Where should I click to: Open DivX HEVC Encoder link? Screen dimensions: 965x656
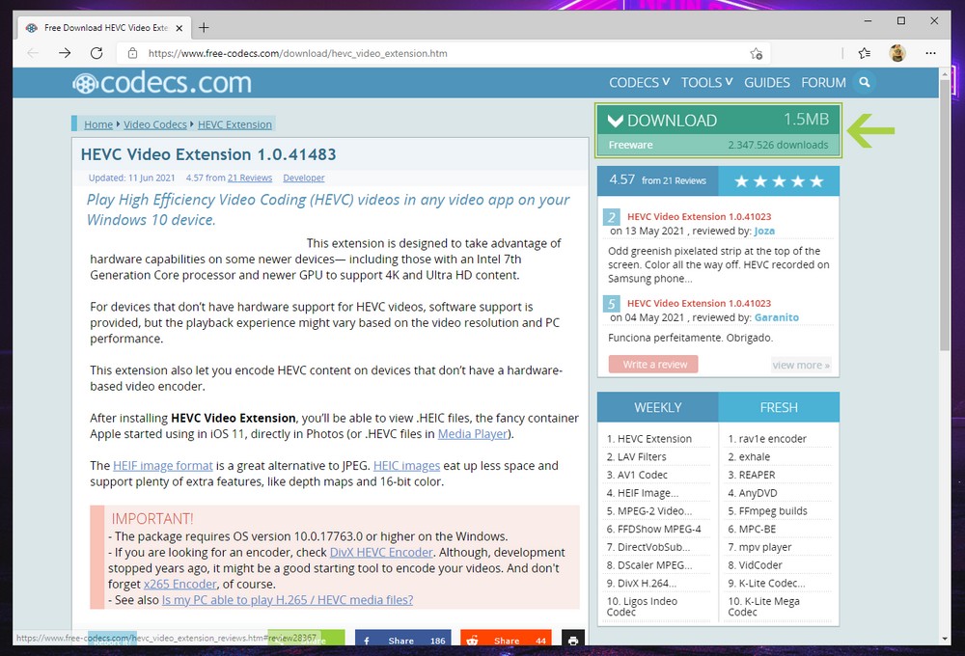click(x=381, y=553)
